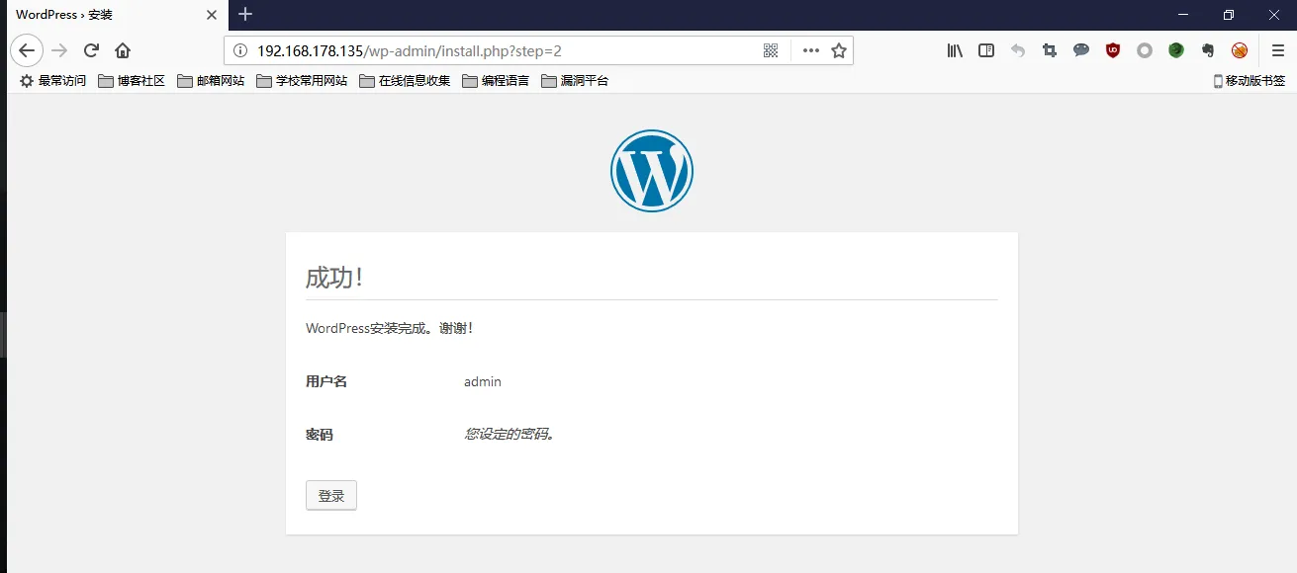Open the 博客社区 bookmark folder
1297x573 pixels.
click(x=132, y=81)
